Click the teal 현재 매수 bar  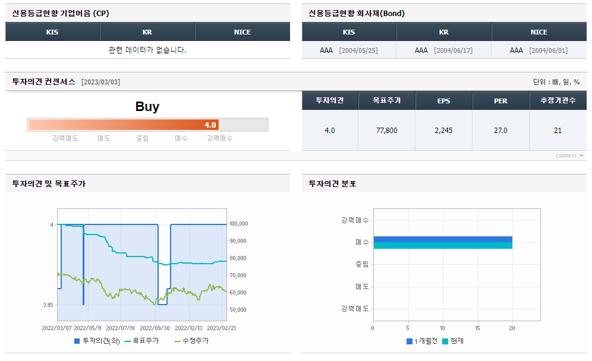pos(443,246)
